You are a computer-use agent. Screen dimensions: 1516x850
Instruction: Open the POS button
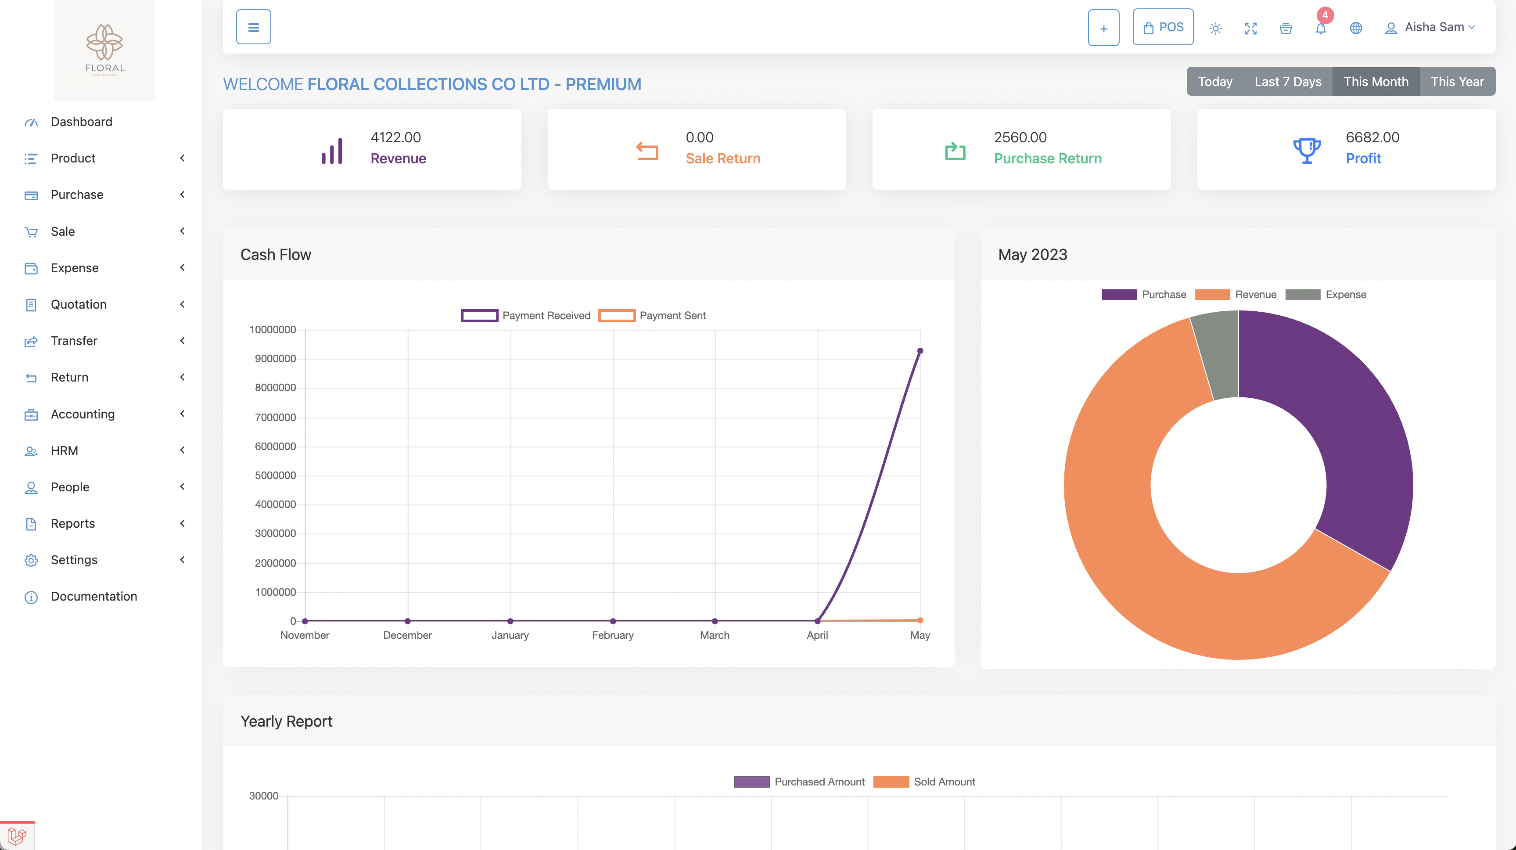pos(1163,27)
